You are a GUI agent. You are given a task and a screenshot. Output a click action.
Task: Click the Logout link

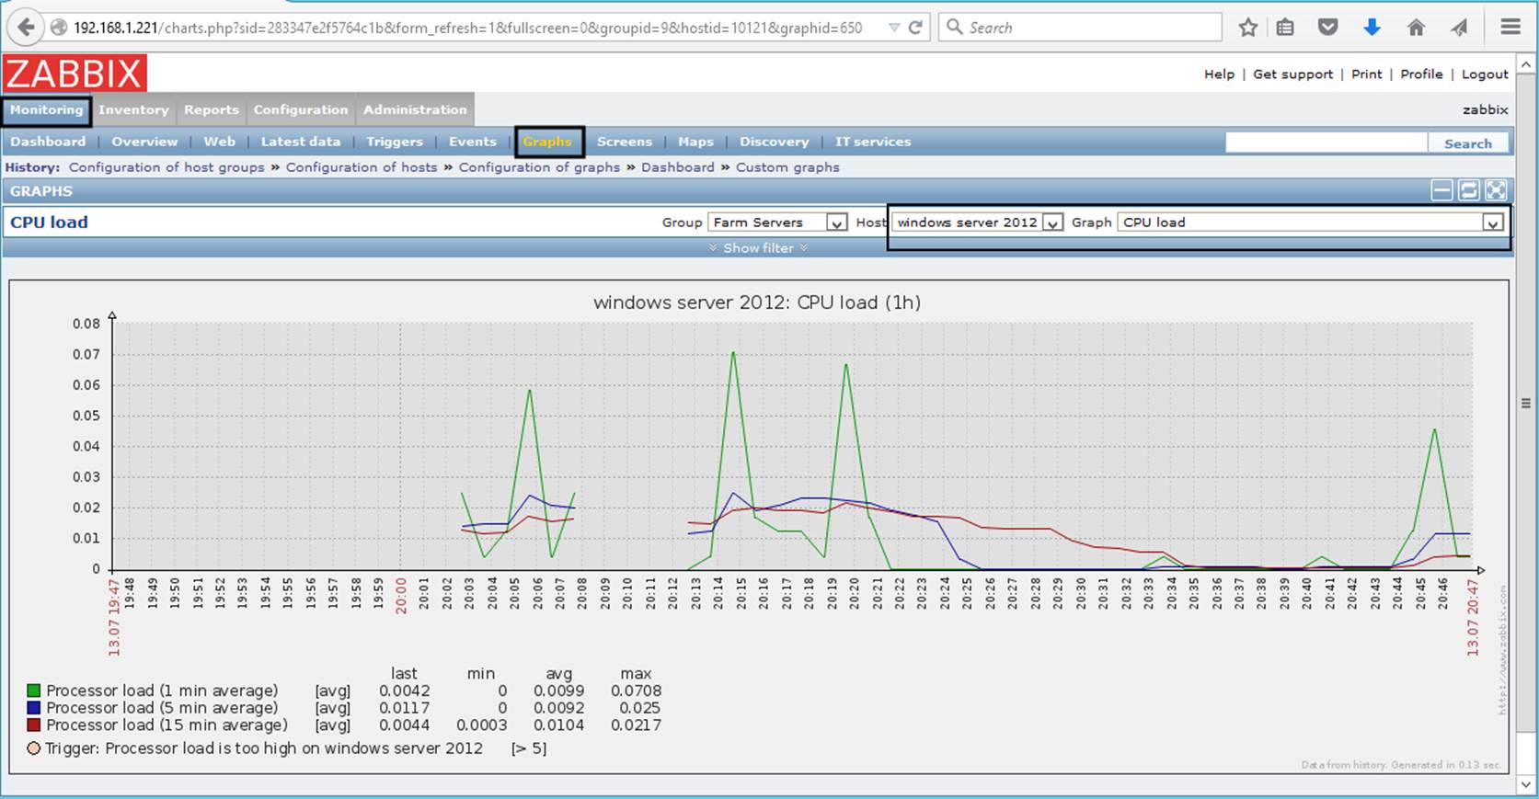click(1485, 74)
